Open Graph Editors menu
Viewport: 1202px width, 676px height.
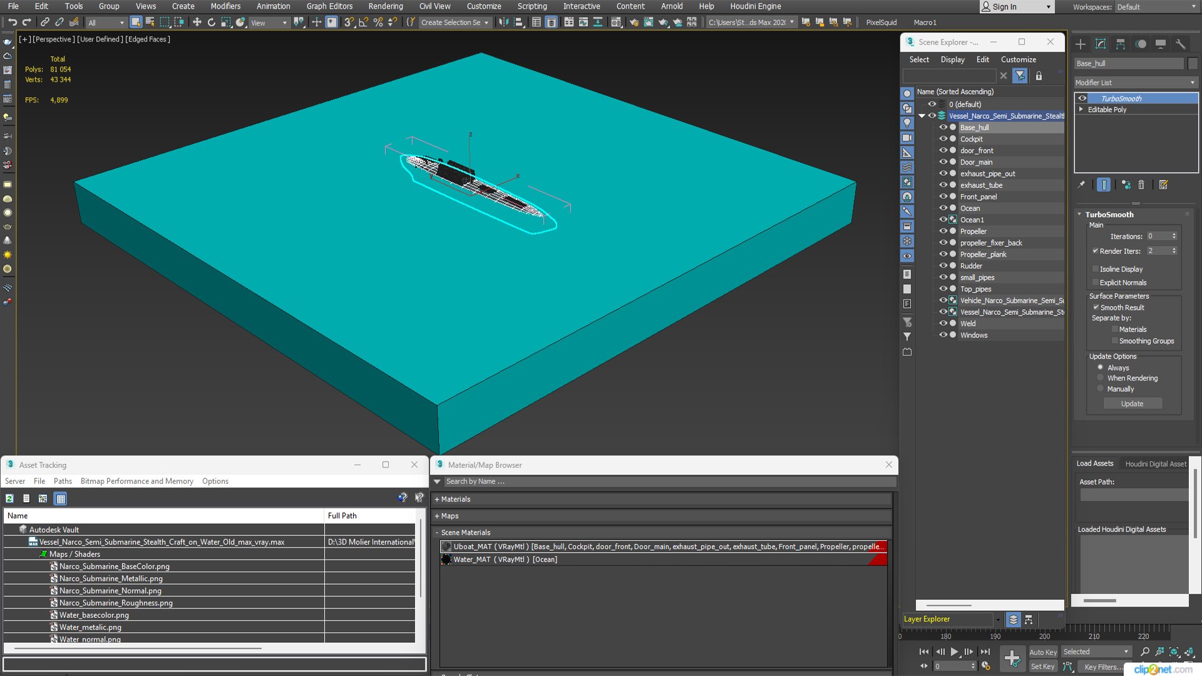point(329,6)
